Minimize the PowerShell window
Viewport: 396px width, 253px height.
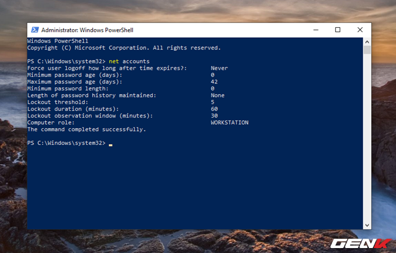coord(316,30)
